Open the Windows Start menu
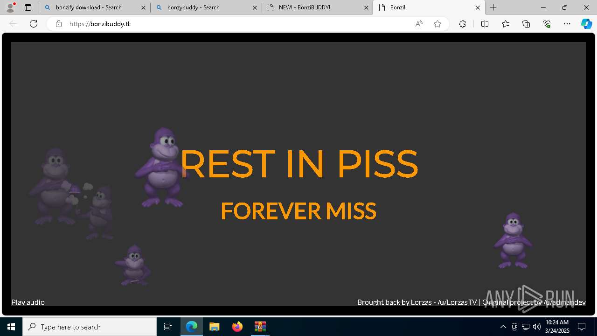Image resolution: width=597 pixels, height=336 pixels. tap(11, 327)
